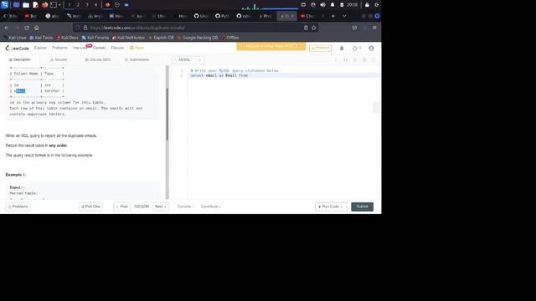Switch to the Submissions tab
The width and height of the screenshot is (536, 301).
point(137,59)
